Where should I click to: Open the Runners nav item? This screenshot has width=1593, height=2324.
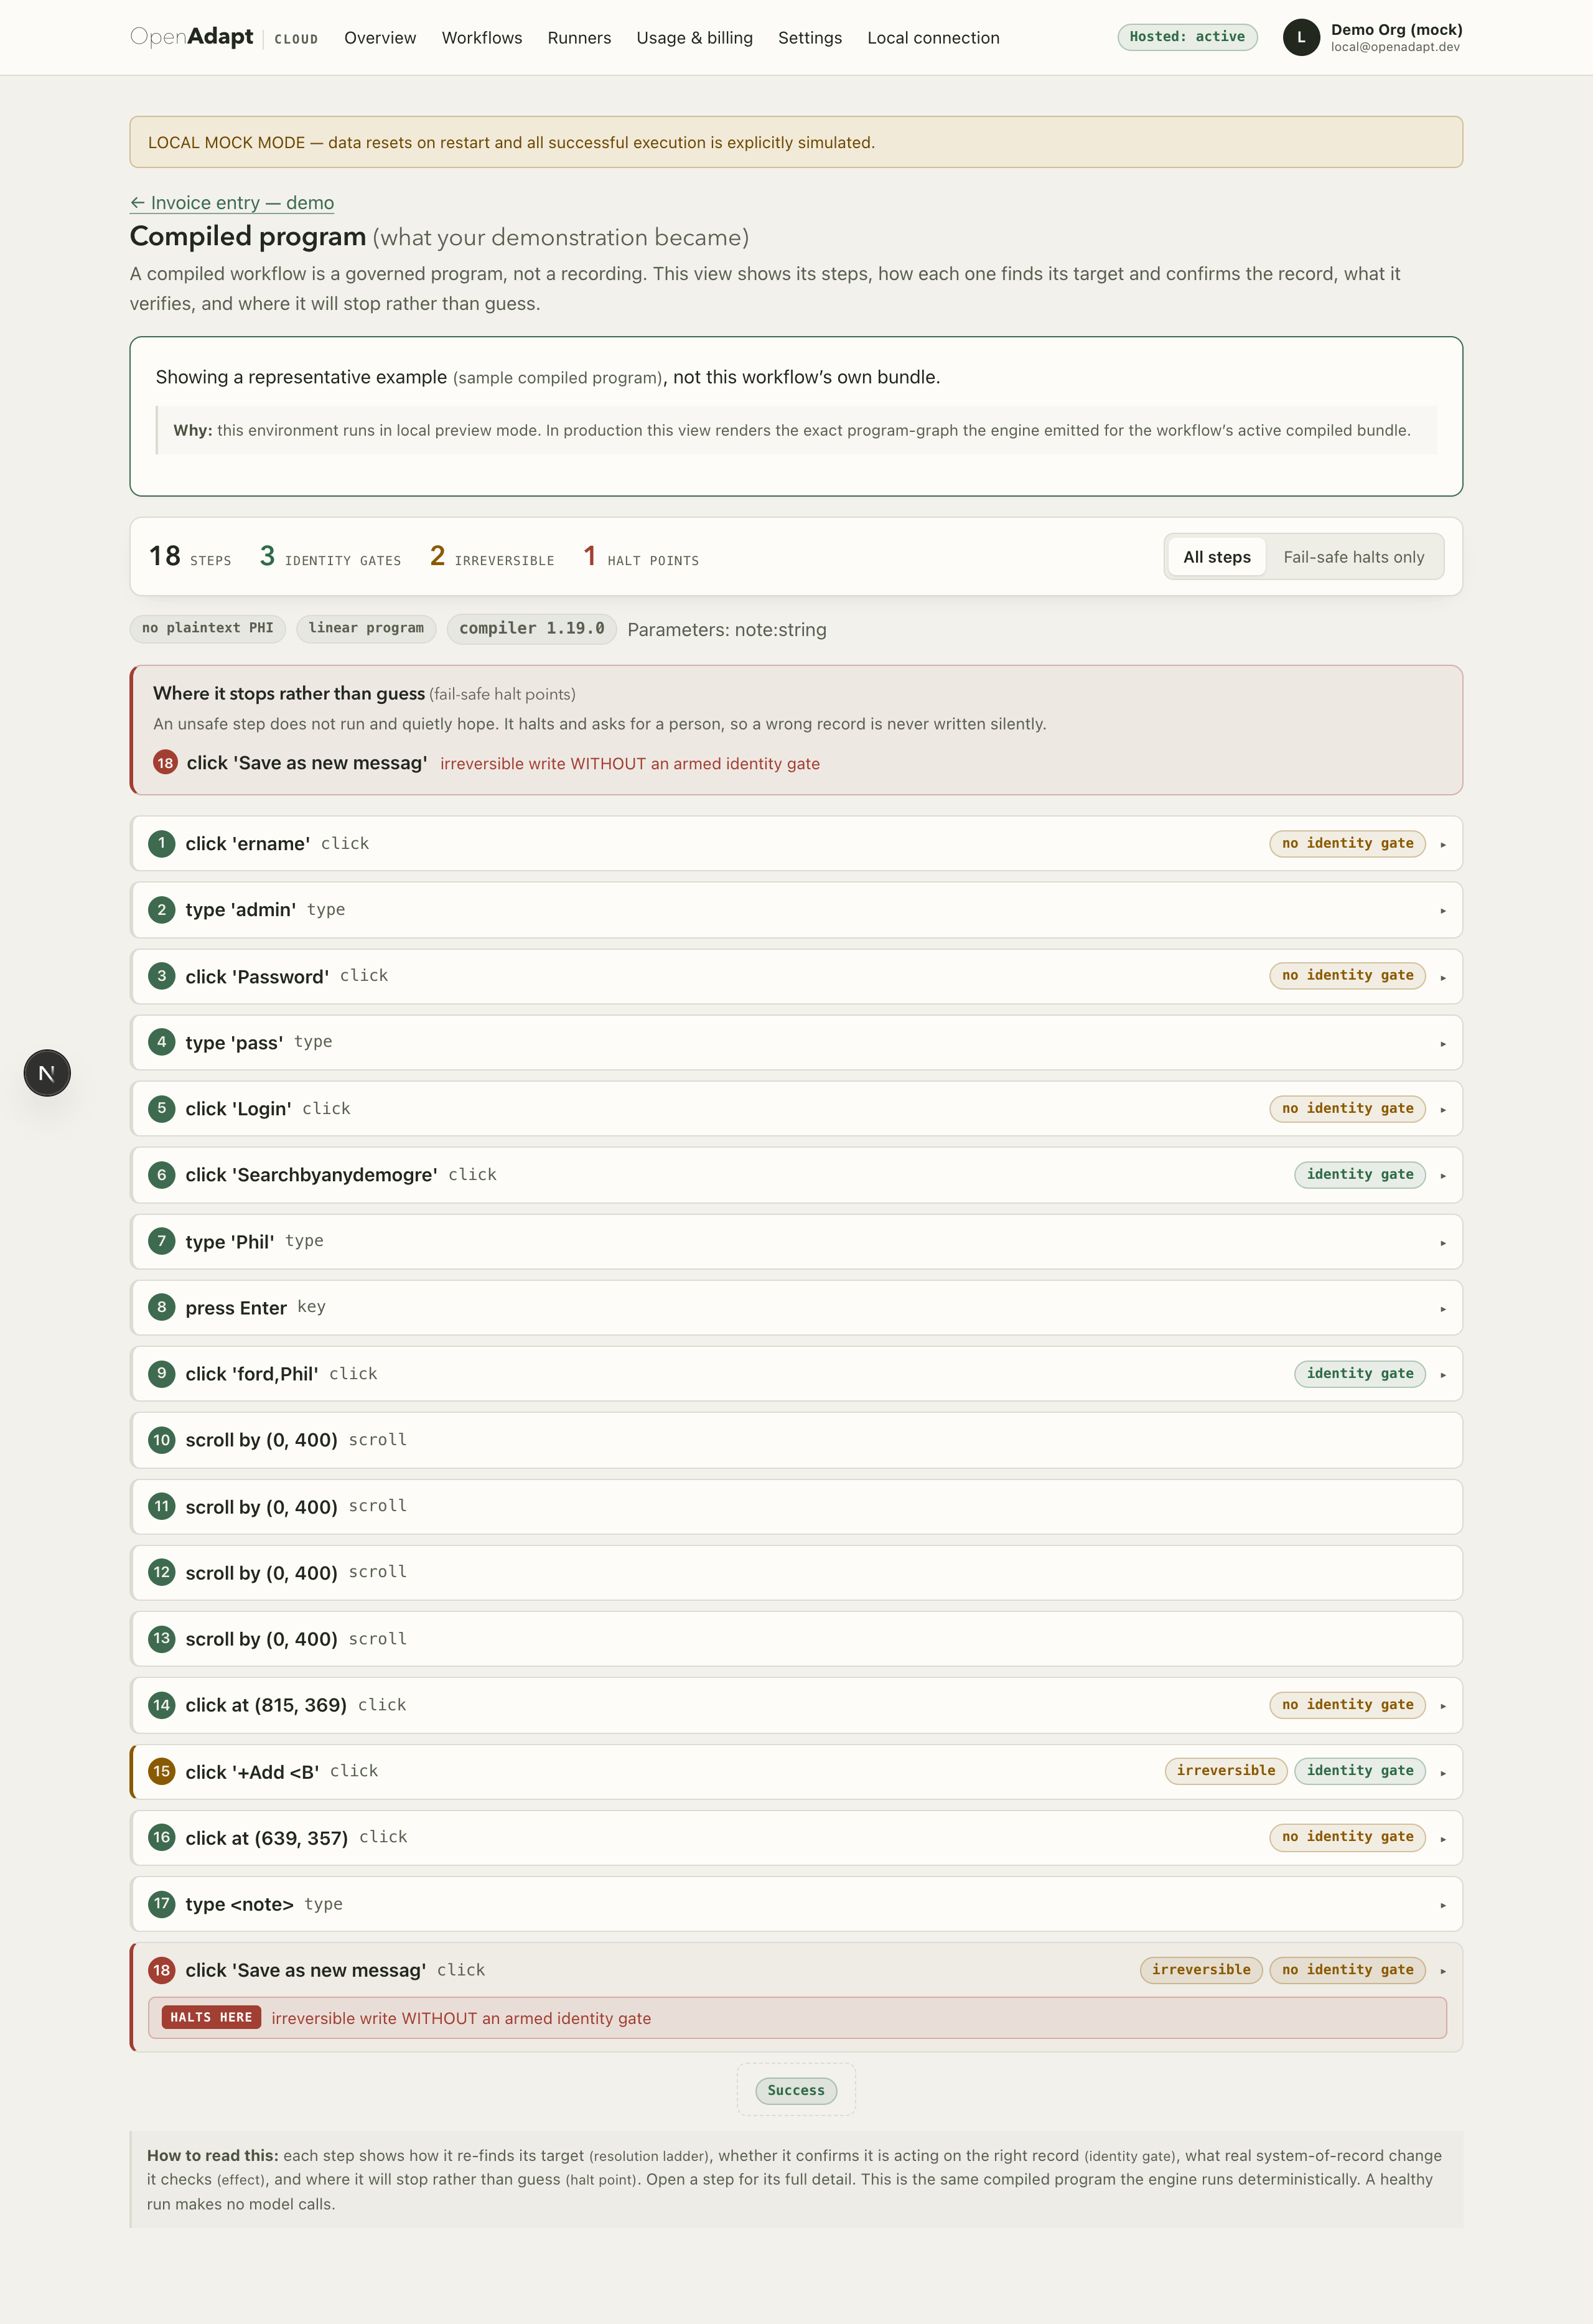pos(579,37)
